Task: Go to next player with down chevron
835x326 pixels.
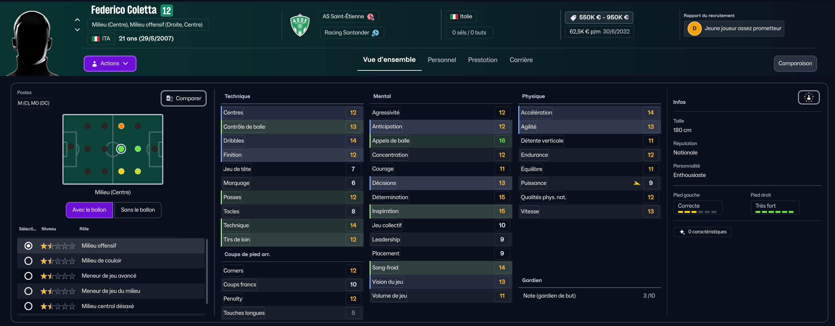Action: tap(77, 30)
